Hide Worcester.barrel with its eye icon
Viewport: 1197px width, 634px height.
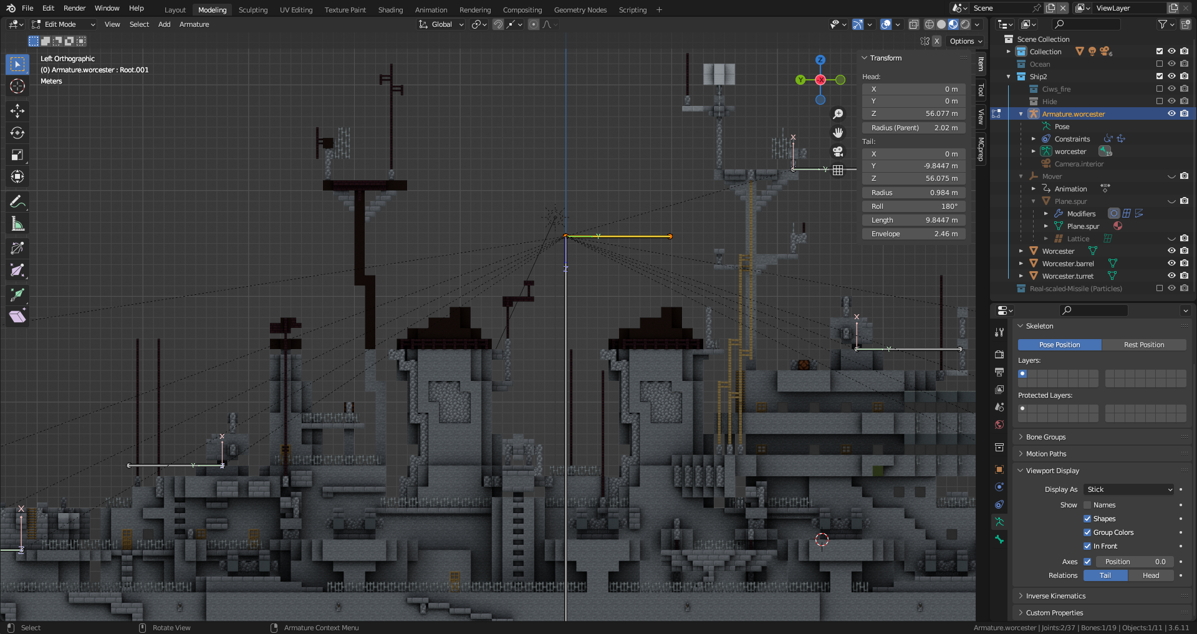coord(1172,263)
